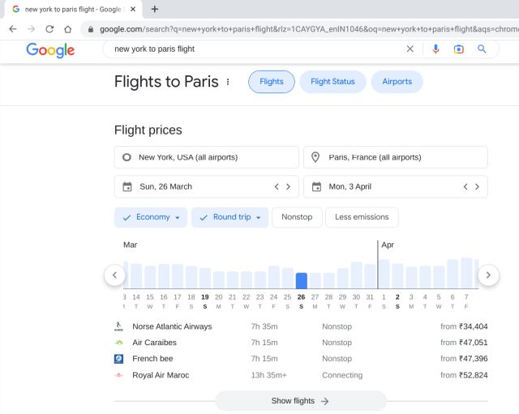This screenshot has width=519, height=414.
Task: Click the calendar icon for Mon, 3 April
Action: point(316,187)
